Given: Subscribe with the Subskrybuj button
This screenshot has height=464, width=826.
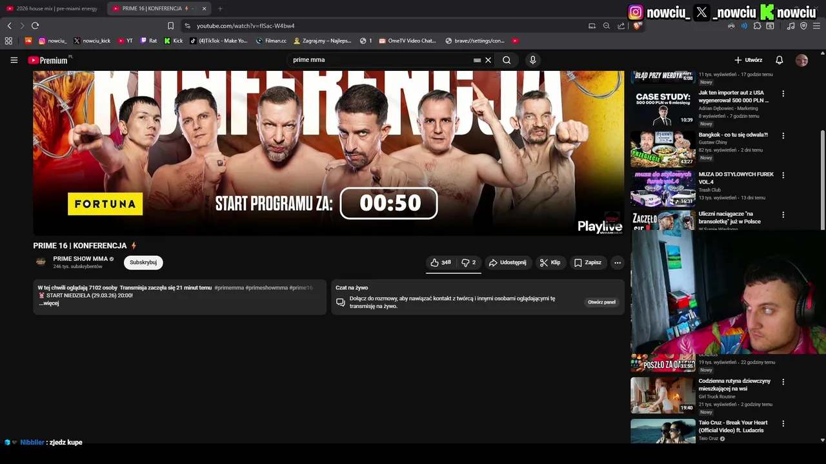Looking at the screenshot, I should [x=143, y=262].
